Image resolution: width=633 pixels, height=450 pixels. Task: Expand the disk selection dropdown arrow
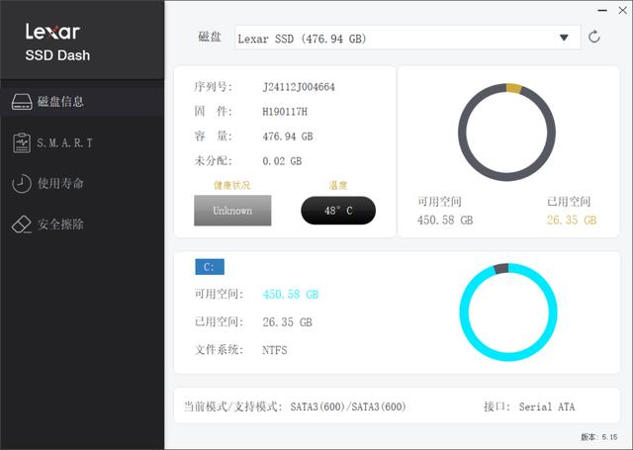pyautogui.click(x=564, y=38)
